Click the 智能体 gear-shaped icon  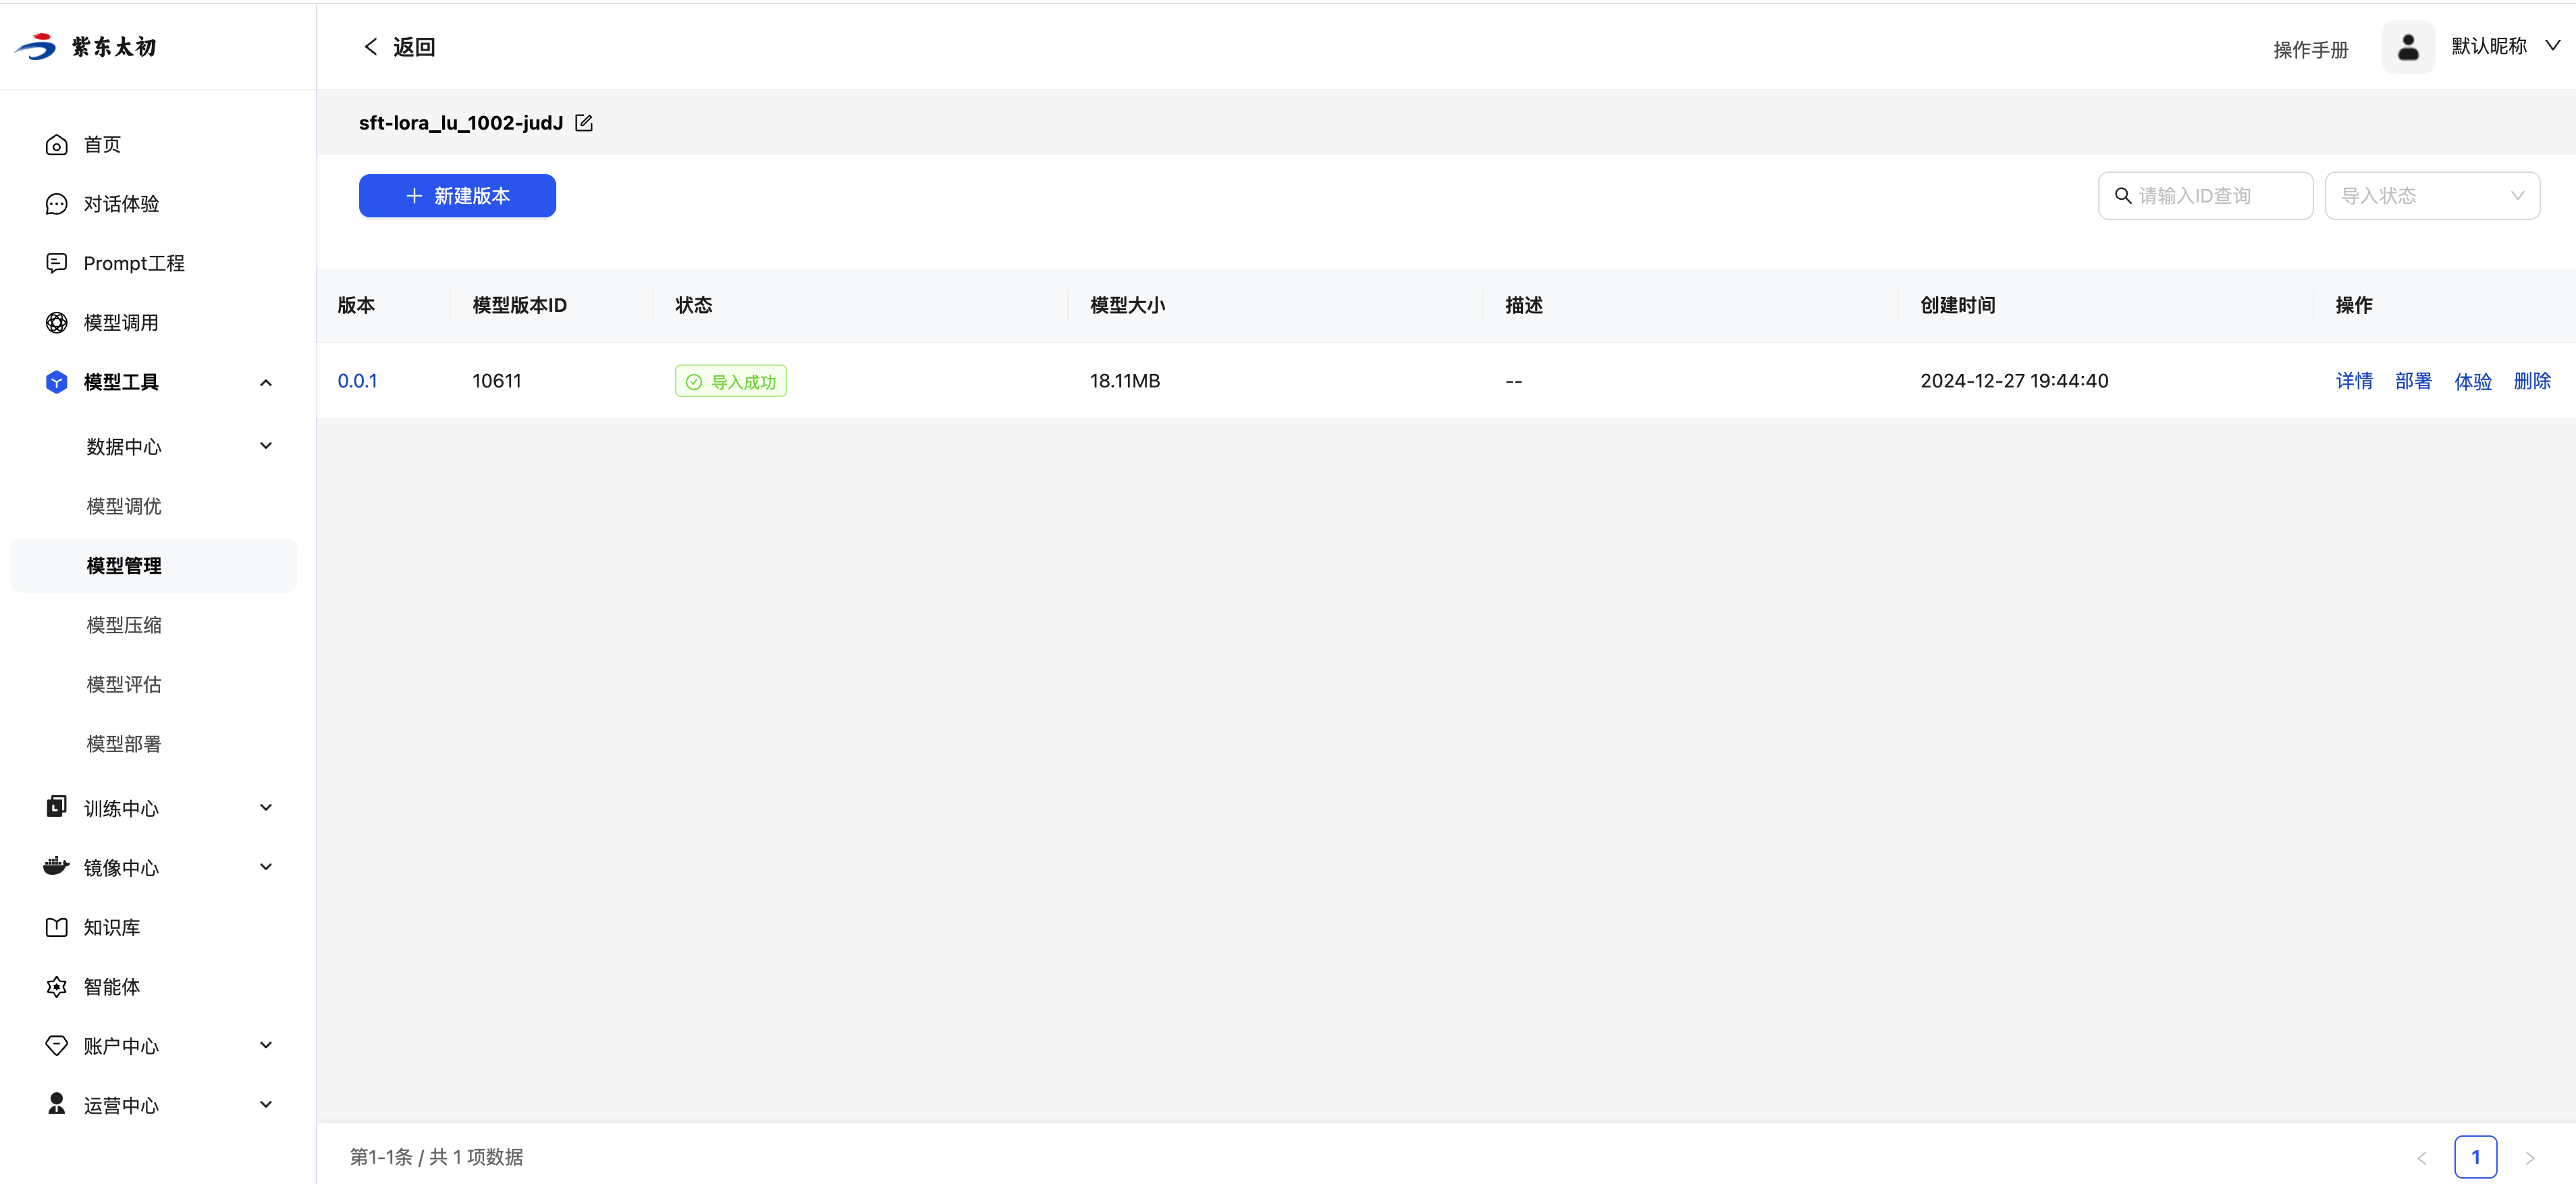pos(57,986)
